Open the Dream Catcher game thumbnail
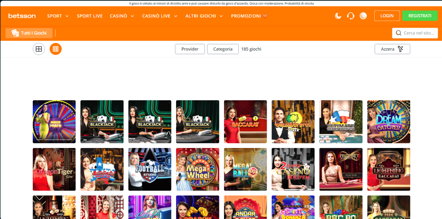 click(388, 122)
